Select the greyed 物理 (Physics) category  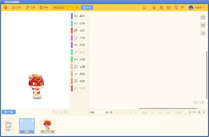[79, 88]
